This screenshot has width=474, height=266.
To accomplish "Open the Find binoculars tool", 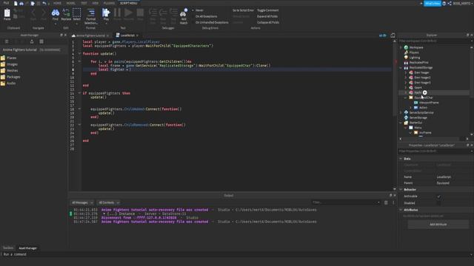I will pos(56,13).
